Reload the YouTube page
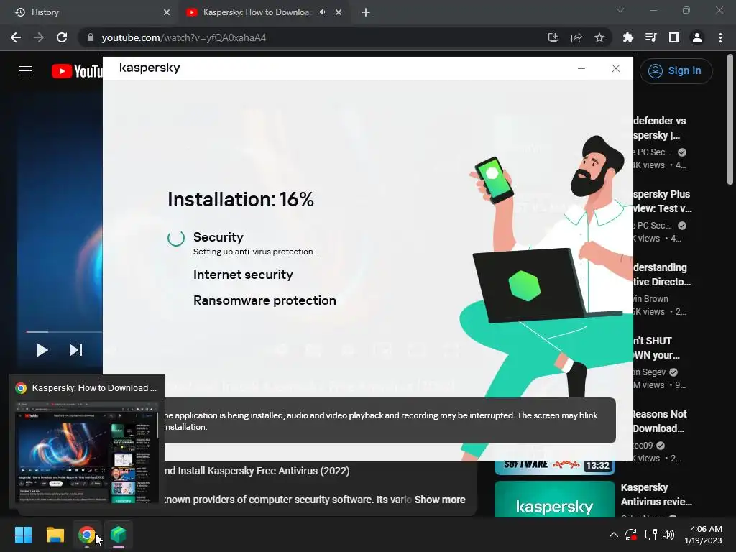This screenshot has height=552, width=736. coord(62,37)
